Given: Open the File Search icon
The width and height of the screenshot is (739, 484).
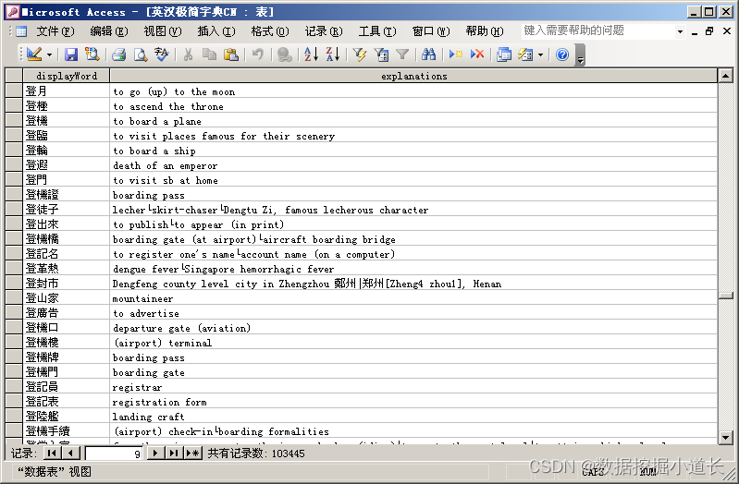Looking at the screenshot, I should (92, 54).
